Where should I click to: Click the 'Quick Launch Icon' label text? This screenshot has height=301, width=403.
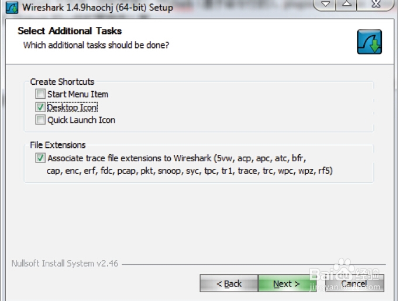81,120
